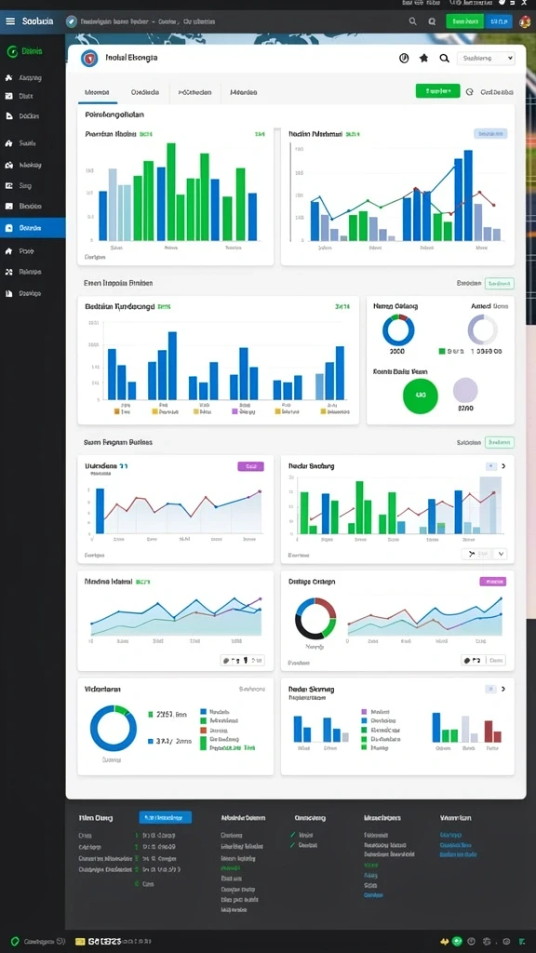Switch to the second dashboard tab

tap(144, 92)
